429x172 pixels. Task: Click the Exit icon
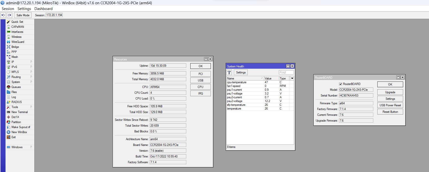(x=9, y=137)
